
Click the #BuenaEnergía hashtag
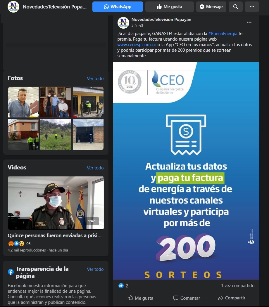223,34
